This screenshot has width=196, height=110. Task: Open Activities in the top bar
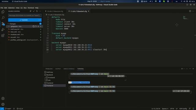[x=5, y=1]
